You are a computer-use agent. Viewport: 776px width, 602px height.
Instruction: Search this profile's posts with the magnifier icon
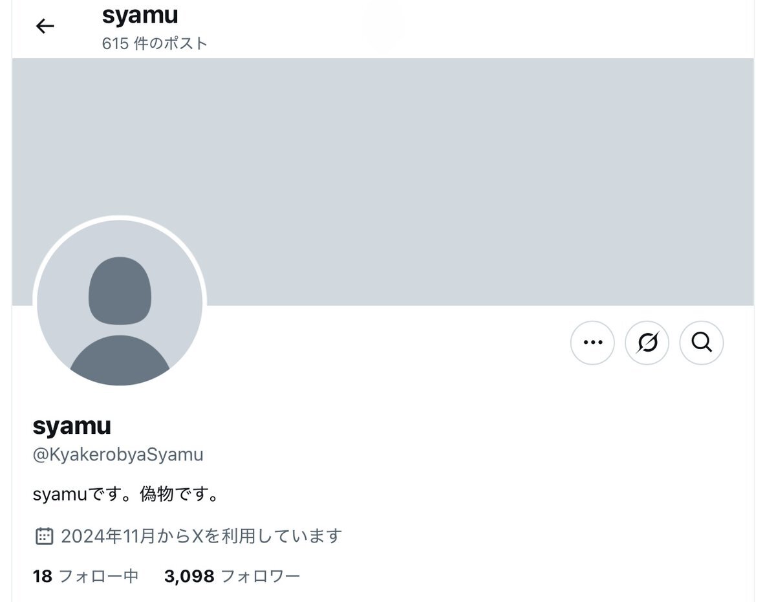pyautogui.click(x=702, y=343)
